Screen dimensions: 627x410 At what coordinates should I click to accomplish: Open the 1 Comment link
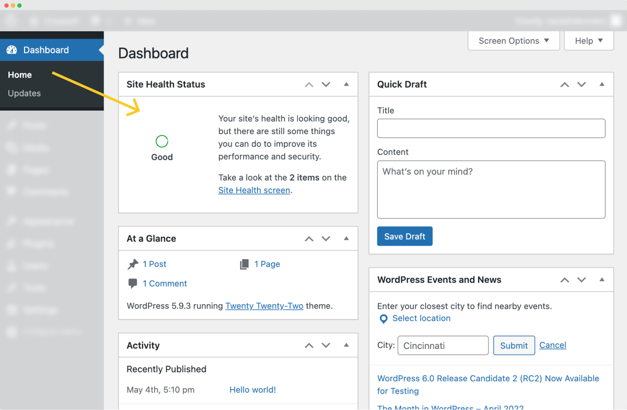(x=165, y=284)
